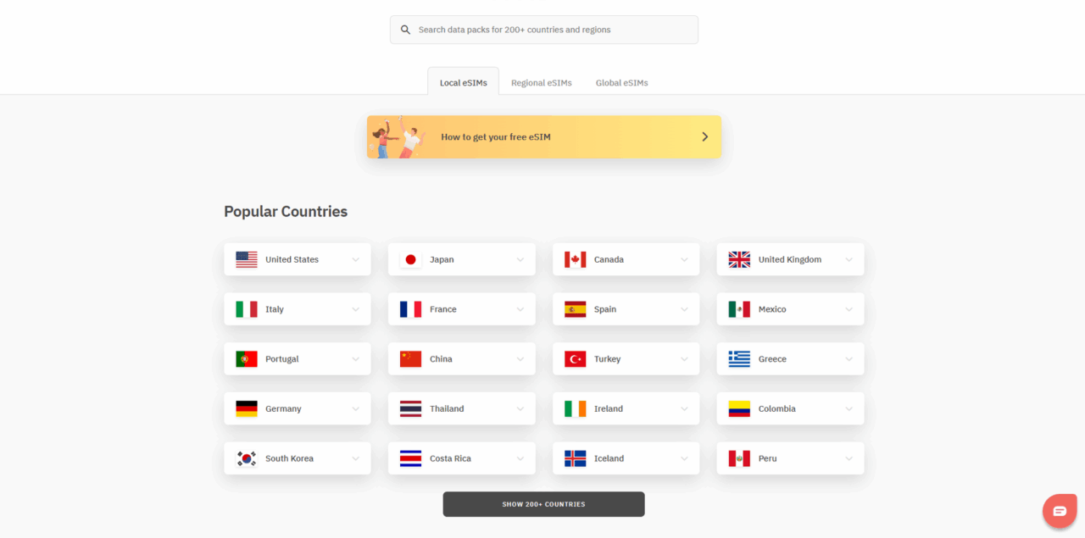
Task: Select the Local eSIMs tab
Action: click(463, 83)
